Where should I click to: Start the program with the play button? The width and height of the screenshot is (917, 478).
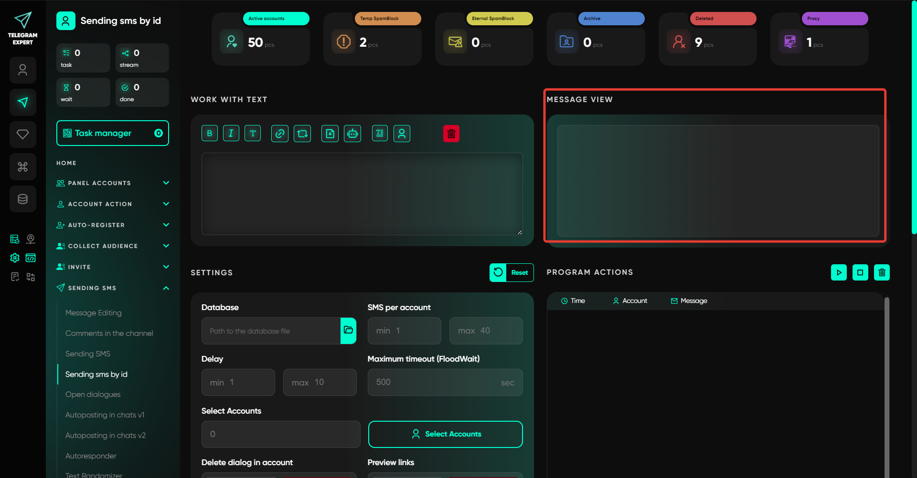[x=839, y=272]
